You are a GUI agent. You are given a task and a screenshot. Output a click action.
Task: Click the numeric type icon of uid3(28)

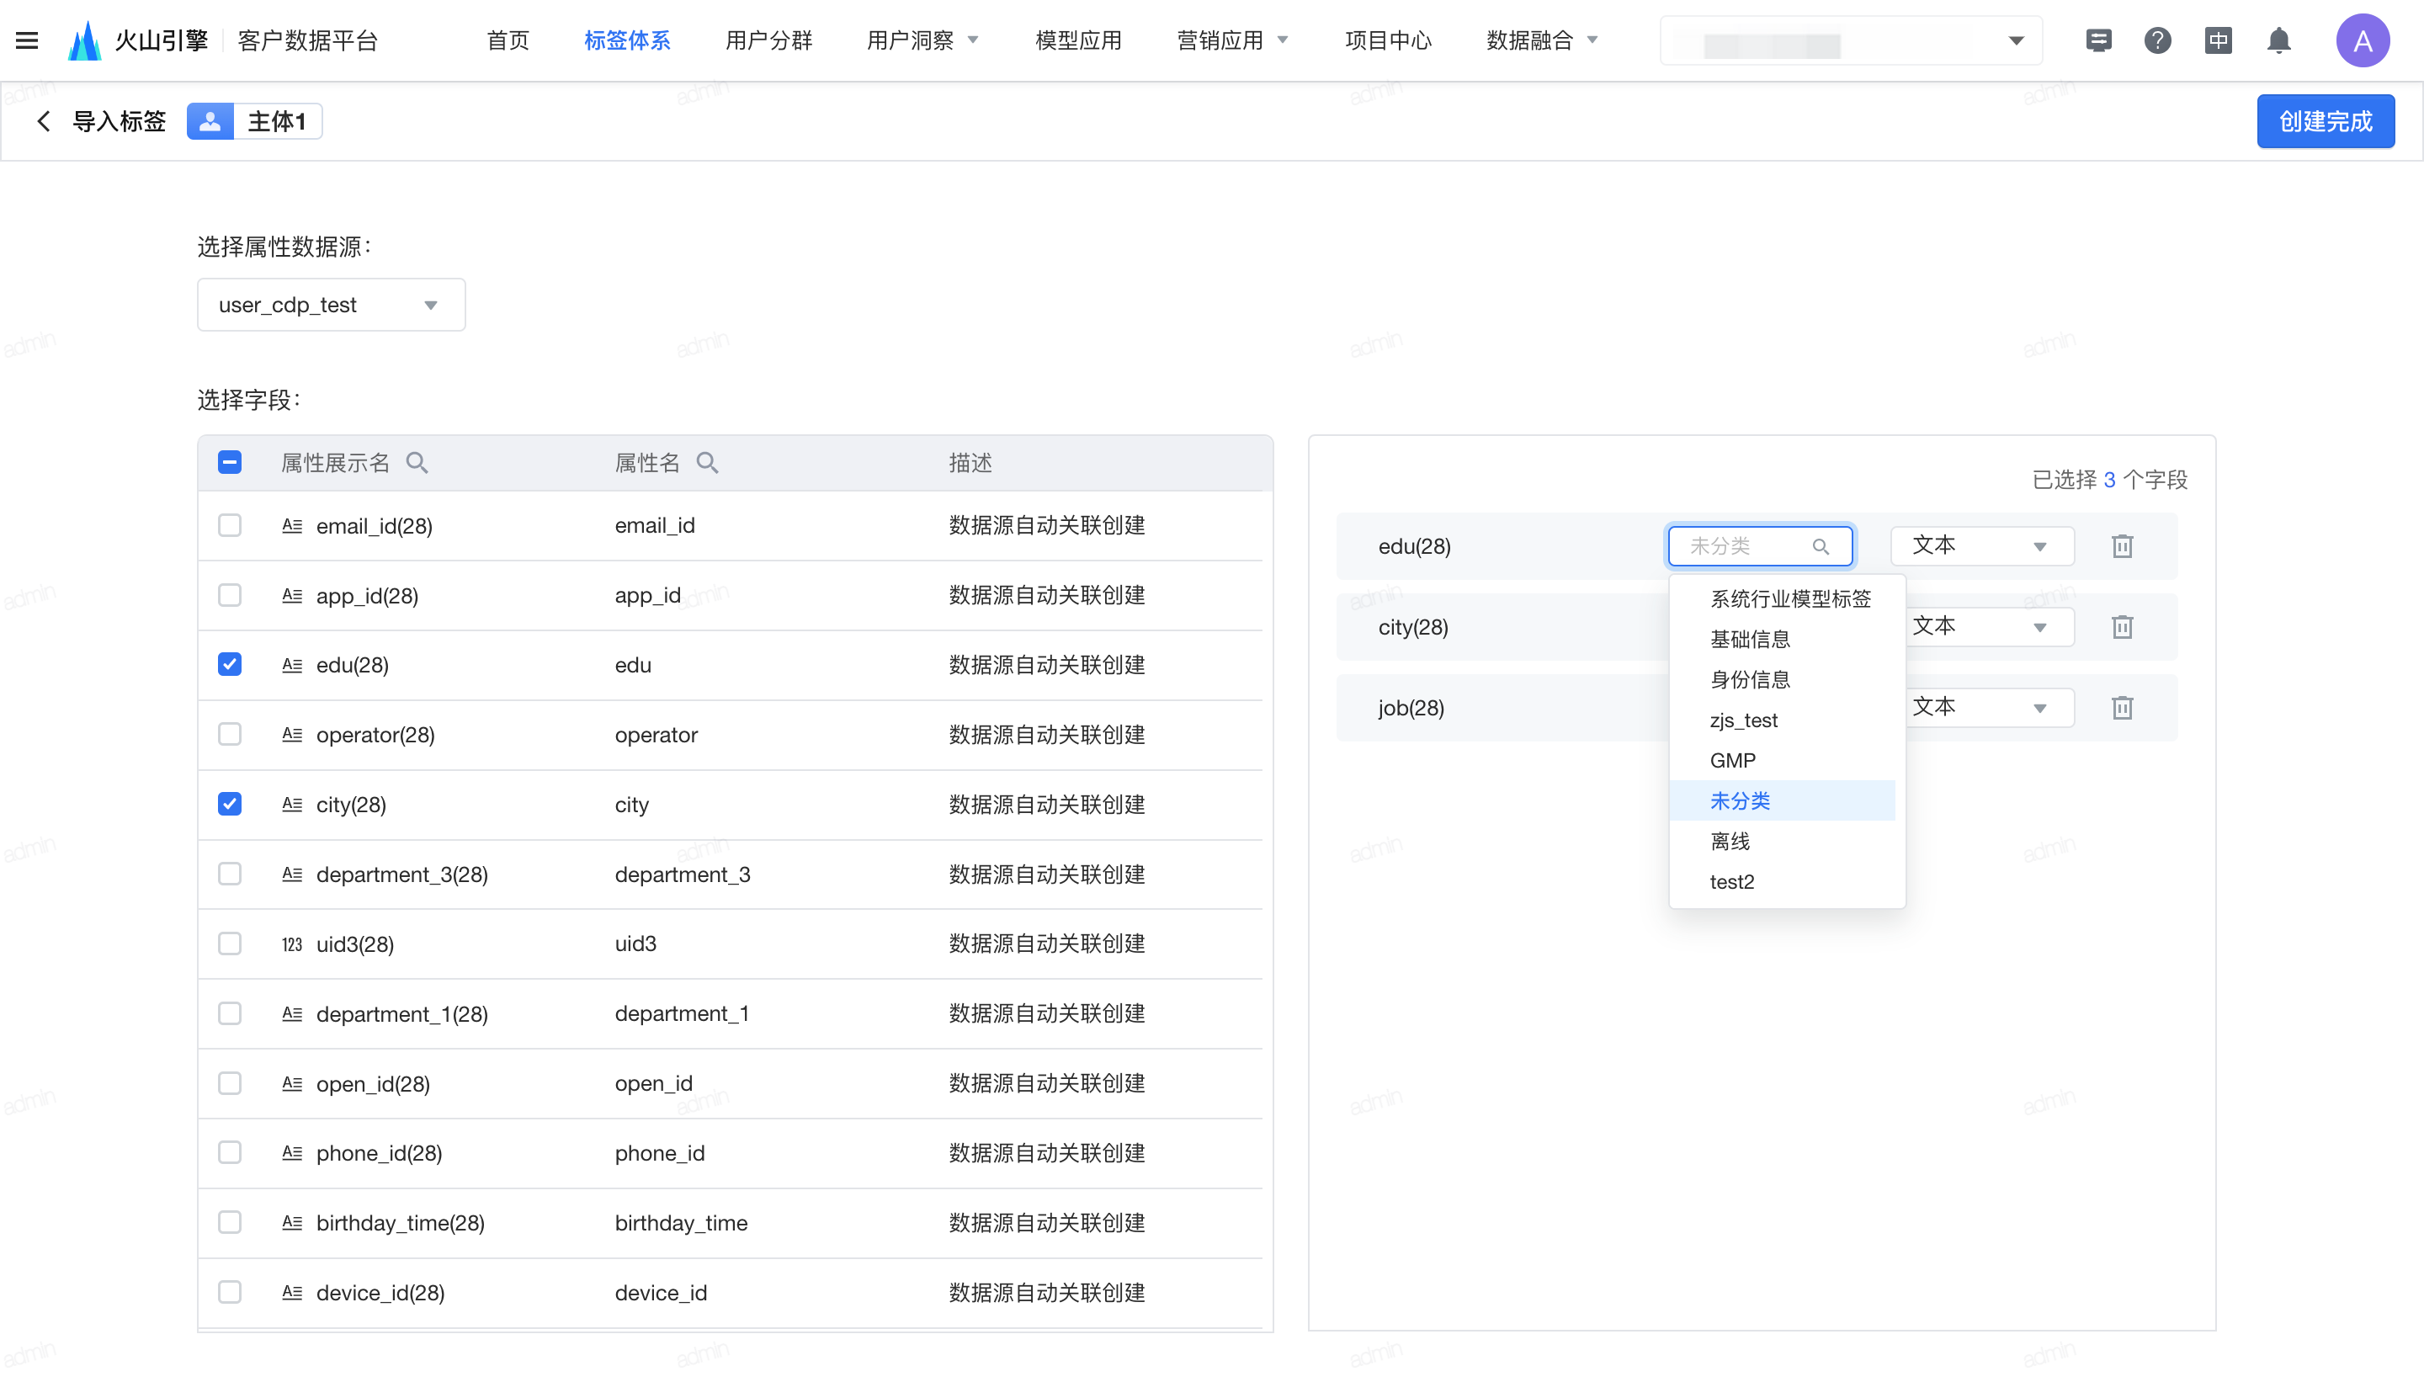(x=292, y=943)
